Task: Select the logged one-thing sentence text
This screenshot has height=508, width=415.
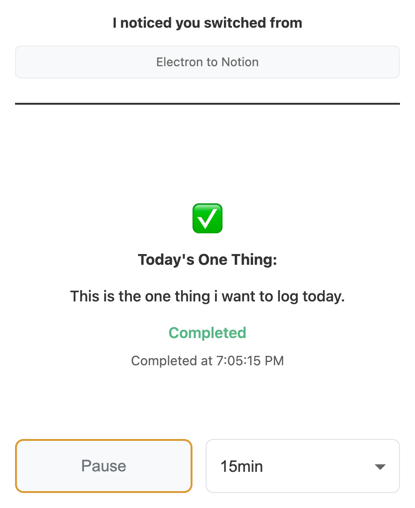Action: [x=207, y=296]
